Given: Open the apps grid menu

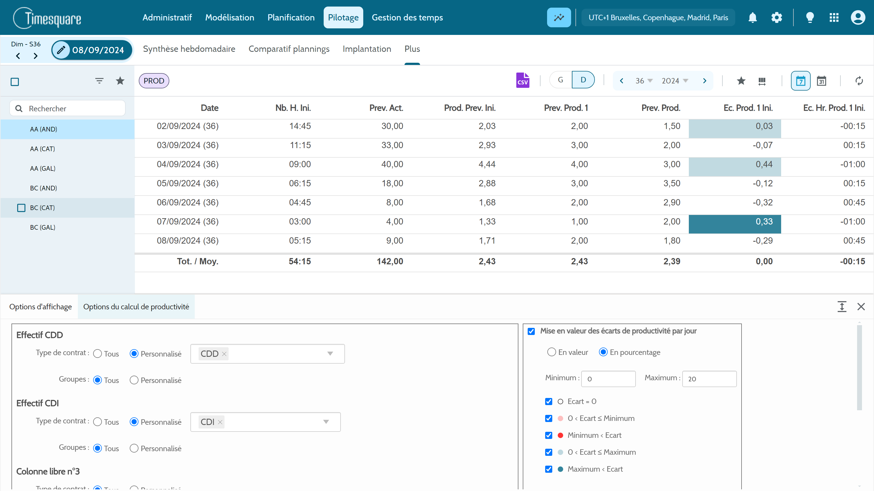Looking at the screenshot, I should 834,18.
